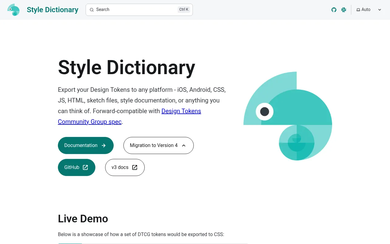390x244 pixels.
Task: Click the Style Dictionary main heading
Action: [x=126, y=67]
